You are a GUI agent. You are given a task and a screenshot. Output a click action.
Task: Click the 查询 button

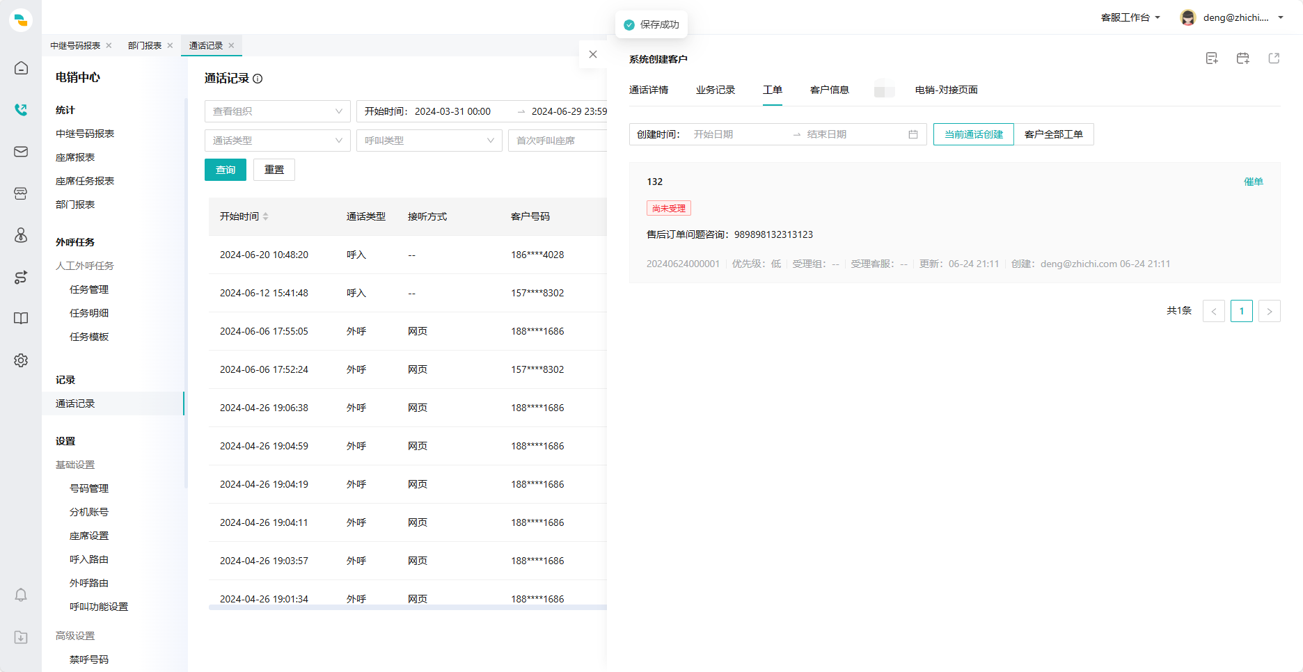click(226, 170)
